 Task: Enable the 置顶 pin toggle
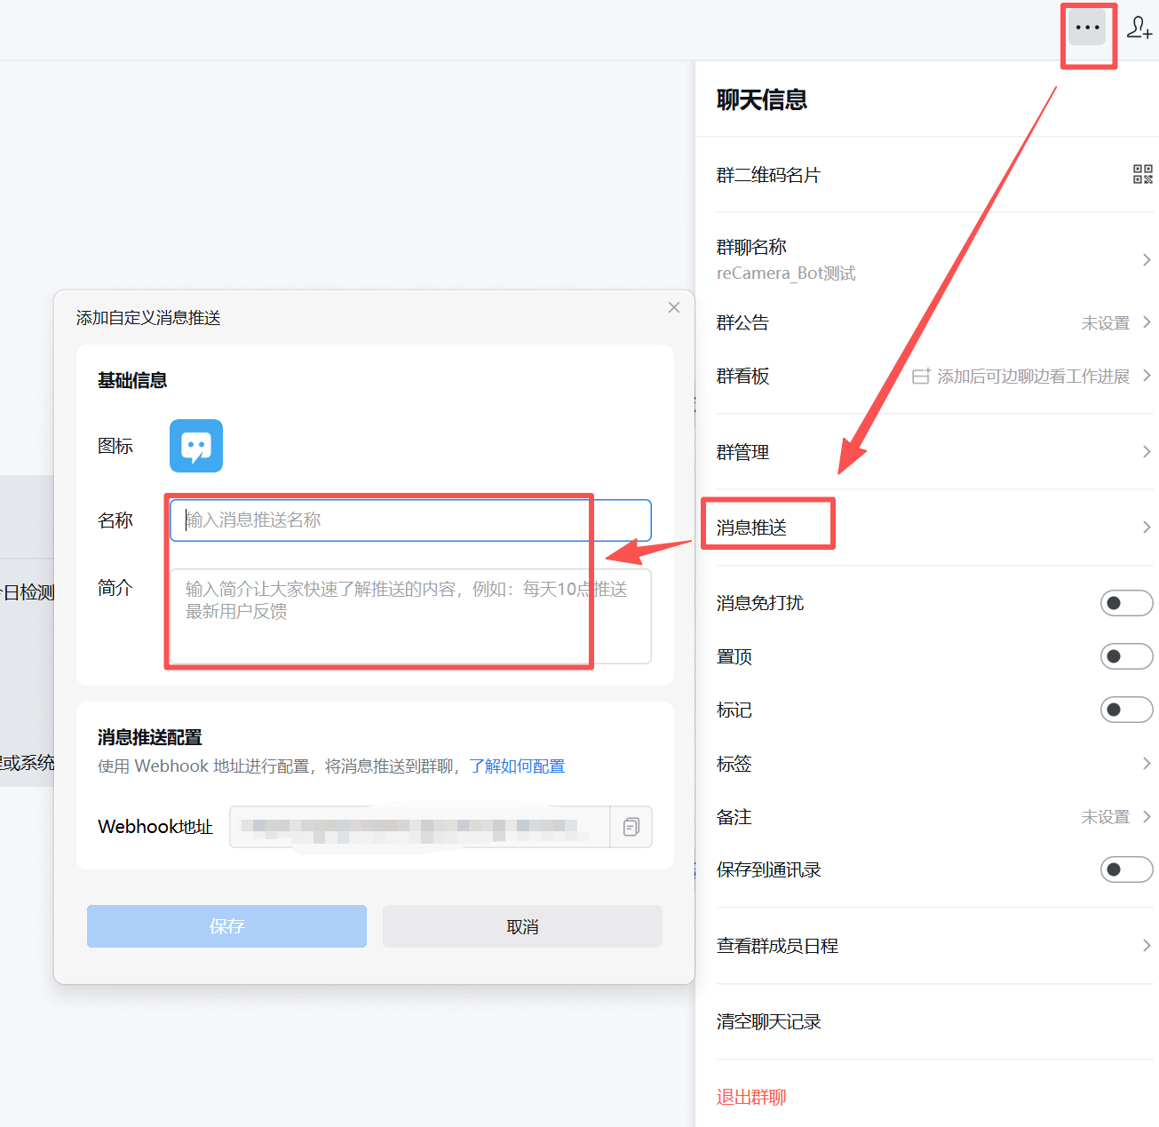(x=1125, y=656)
